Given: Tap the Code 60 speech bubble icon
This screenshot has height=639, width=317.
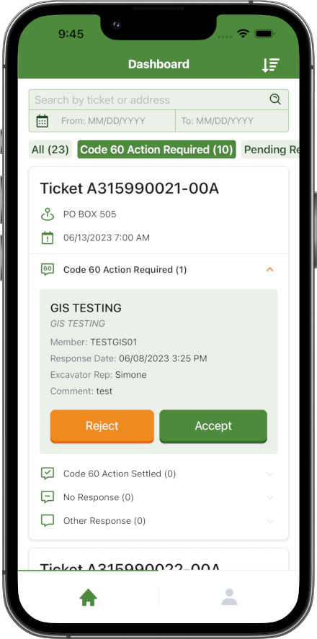Looking at the screenshot, I should 48,269.
